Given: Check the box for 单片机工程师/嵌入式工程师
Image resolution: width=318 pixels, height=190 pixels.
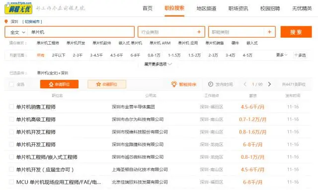Looking at the screenshot, I should pos(11,157).
